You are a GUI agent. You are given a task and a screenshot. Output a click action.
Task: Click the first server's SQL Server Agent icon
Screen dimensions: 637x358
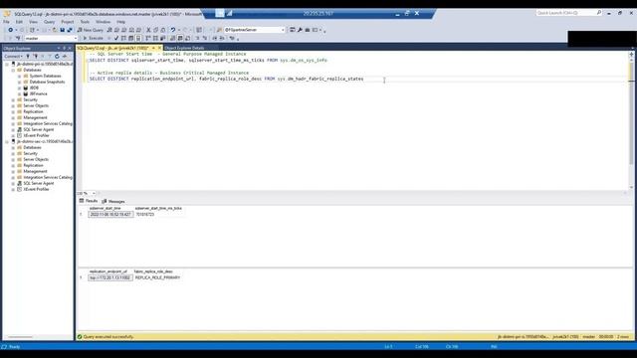(x=19, y=129)
